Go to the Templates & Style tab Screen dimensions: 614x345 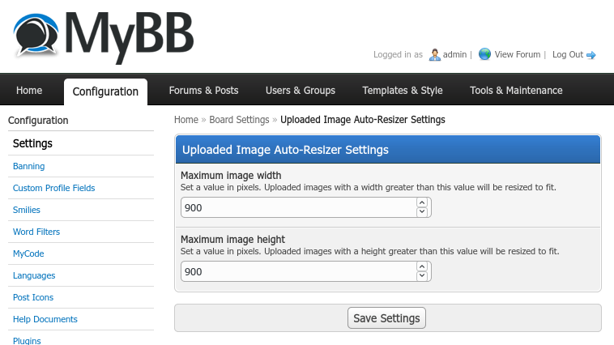(402, 91)
